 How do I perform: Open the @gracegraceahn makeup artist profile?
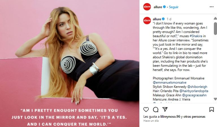[194, 95]
